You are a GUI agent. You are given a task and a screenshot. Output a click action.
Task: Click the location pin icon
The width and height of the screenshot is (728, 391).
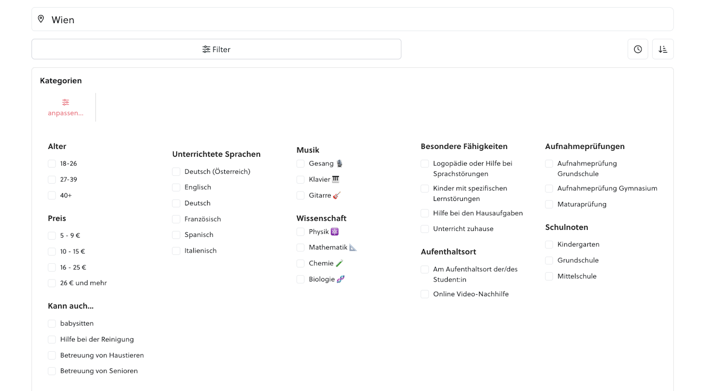tap(41, 19)
